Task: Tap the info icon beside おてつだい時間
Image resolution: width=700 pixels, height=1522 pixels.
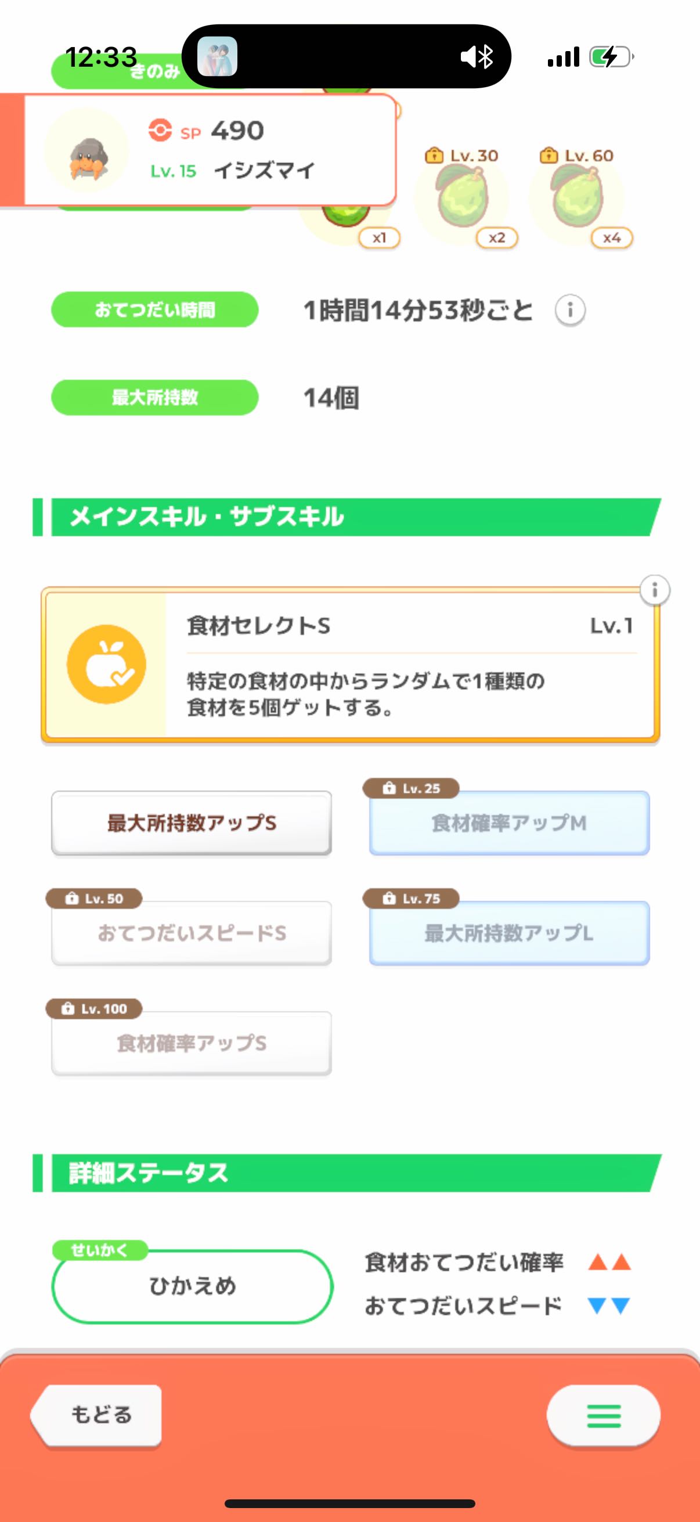Action: tap(570, 309)
